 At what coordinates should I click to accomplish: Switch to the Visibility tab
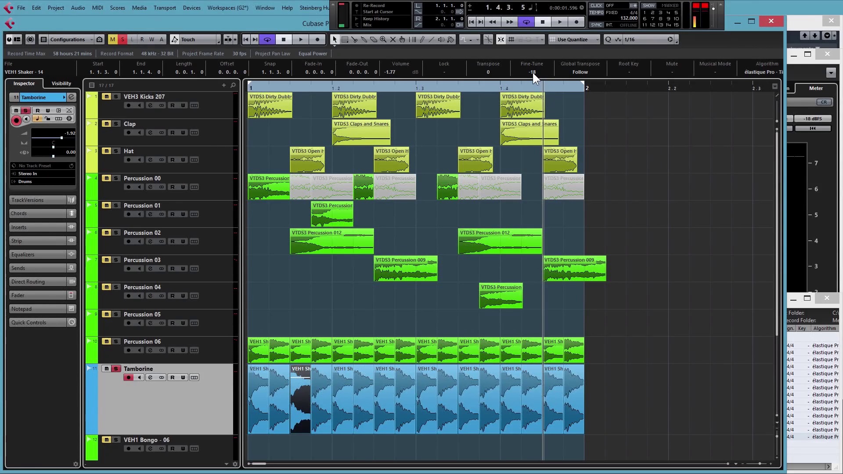(61, 83)
